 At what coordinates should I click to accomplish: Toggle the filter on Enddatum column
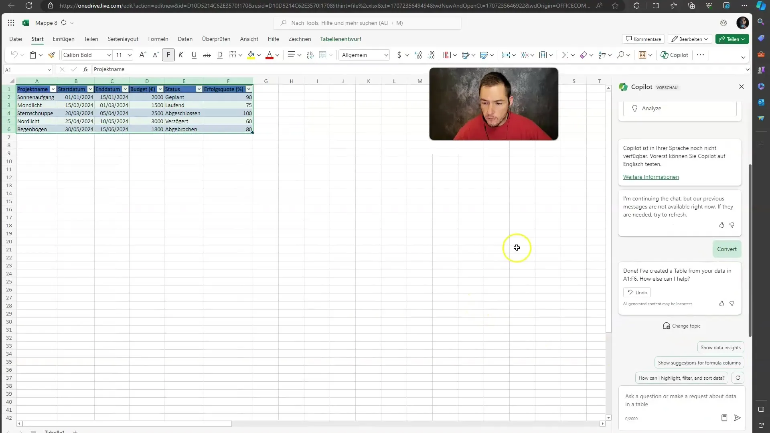tap(126, 89)
